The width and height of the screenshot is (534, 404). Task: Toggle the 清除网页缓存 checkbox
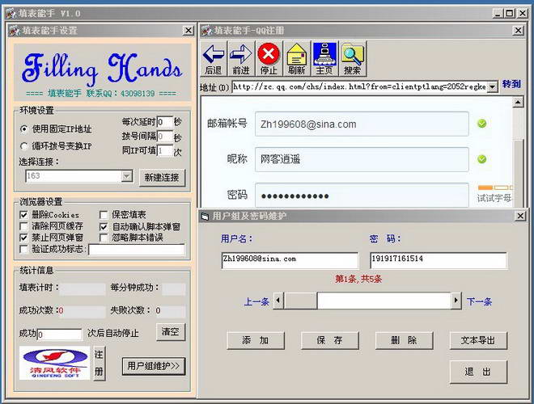coord(23,226)
